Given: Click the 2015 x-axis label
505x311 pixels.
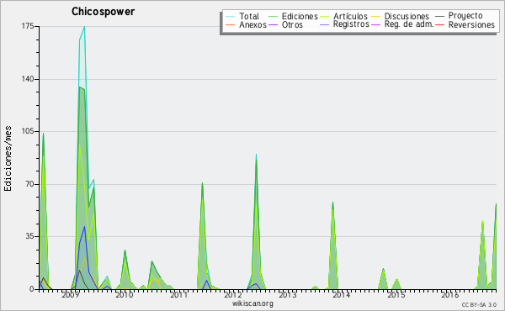Looking at the screenshot, I should click(396, 295).
